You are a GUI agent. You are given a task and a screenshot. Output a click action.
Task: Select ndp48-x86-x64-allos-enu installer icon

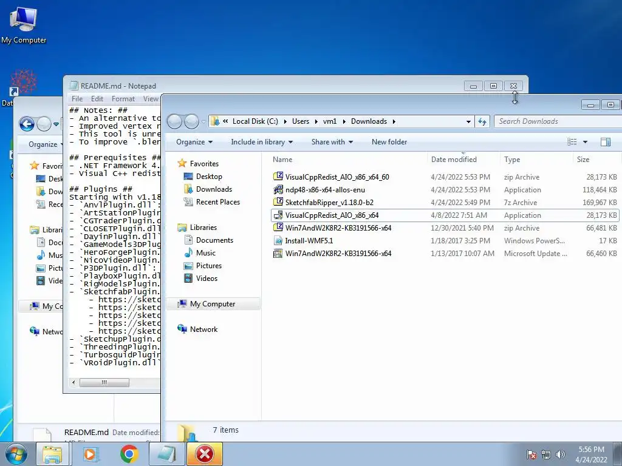point(278,189)
